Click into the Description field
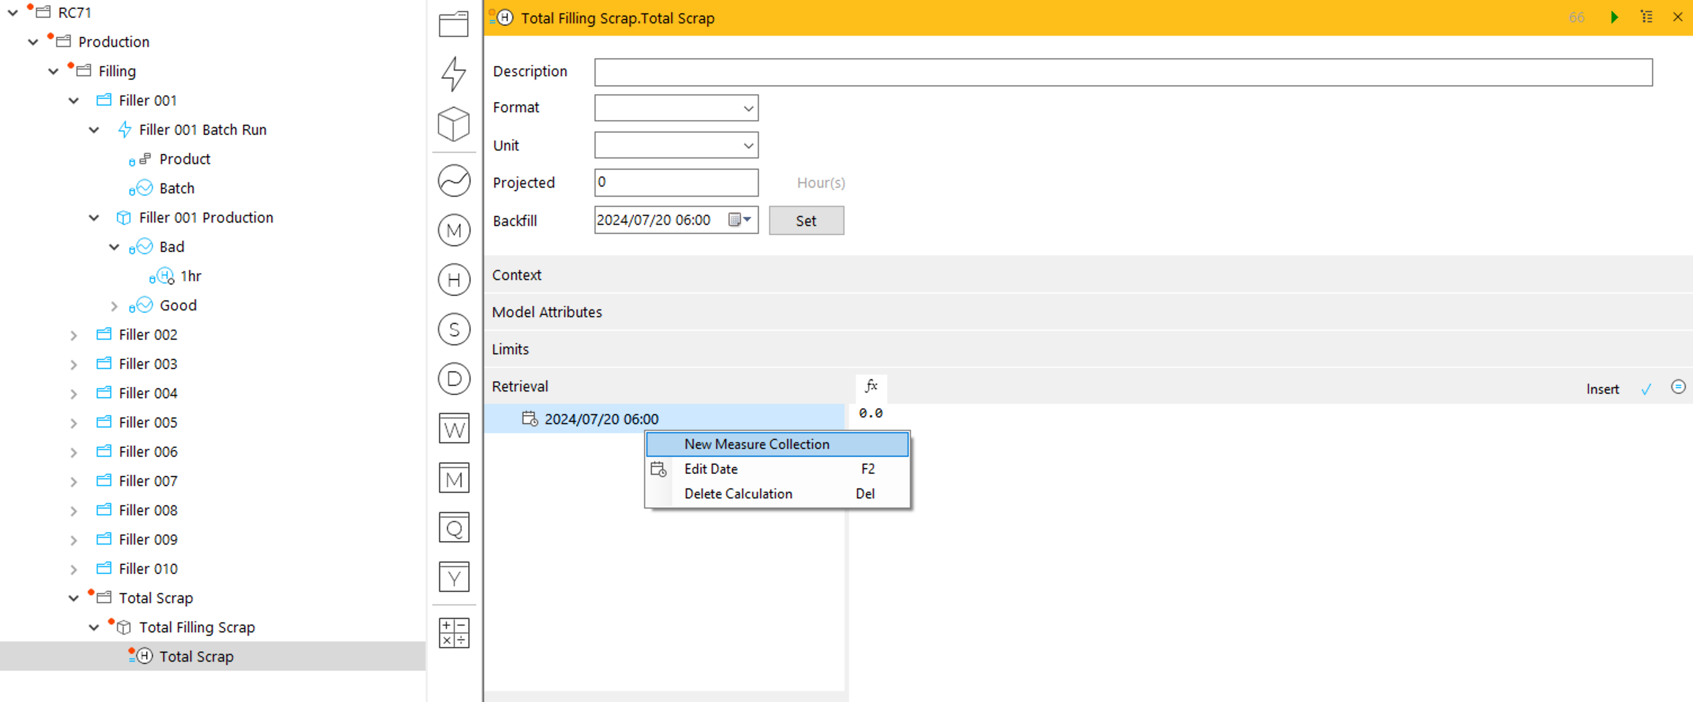 point(1123,72)
